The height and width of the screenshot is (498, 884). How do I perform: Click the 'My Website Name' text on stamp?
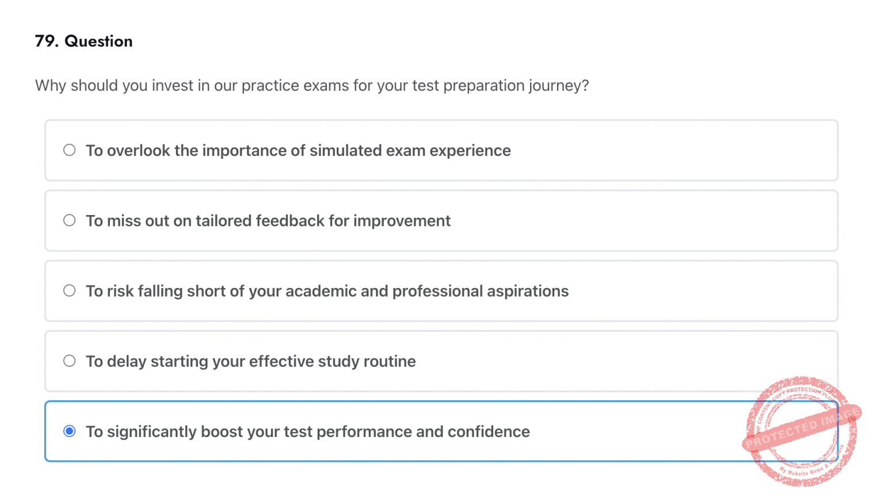(x=801, y=472)
